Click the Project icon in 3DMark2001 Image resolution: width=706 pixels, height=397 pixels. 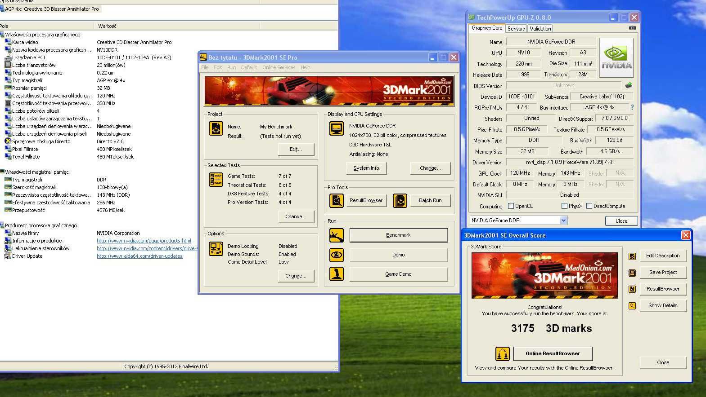click(216, 128)
